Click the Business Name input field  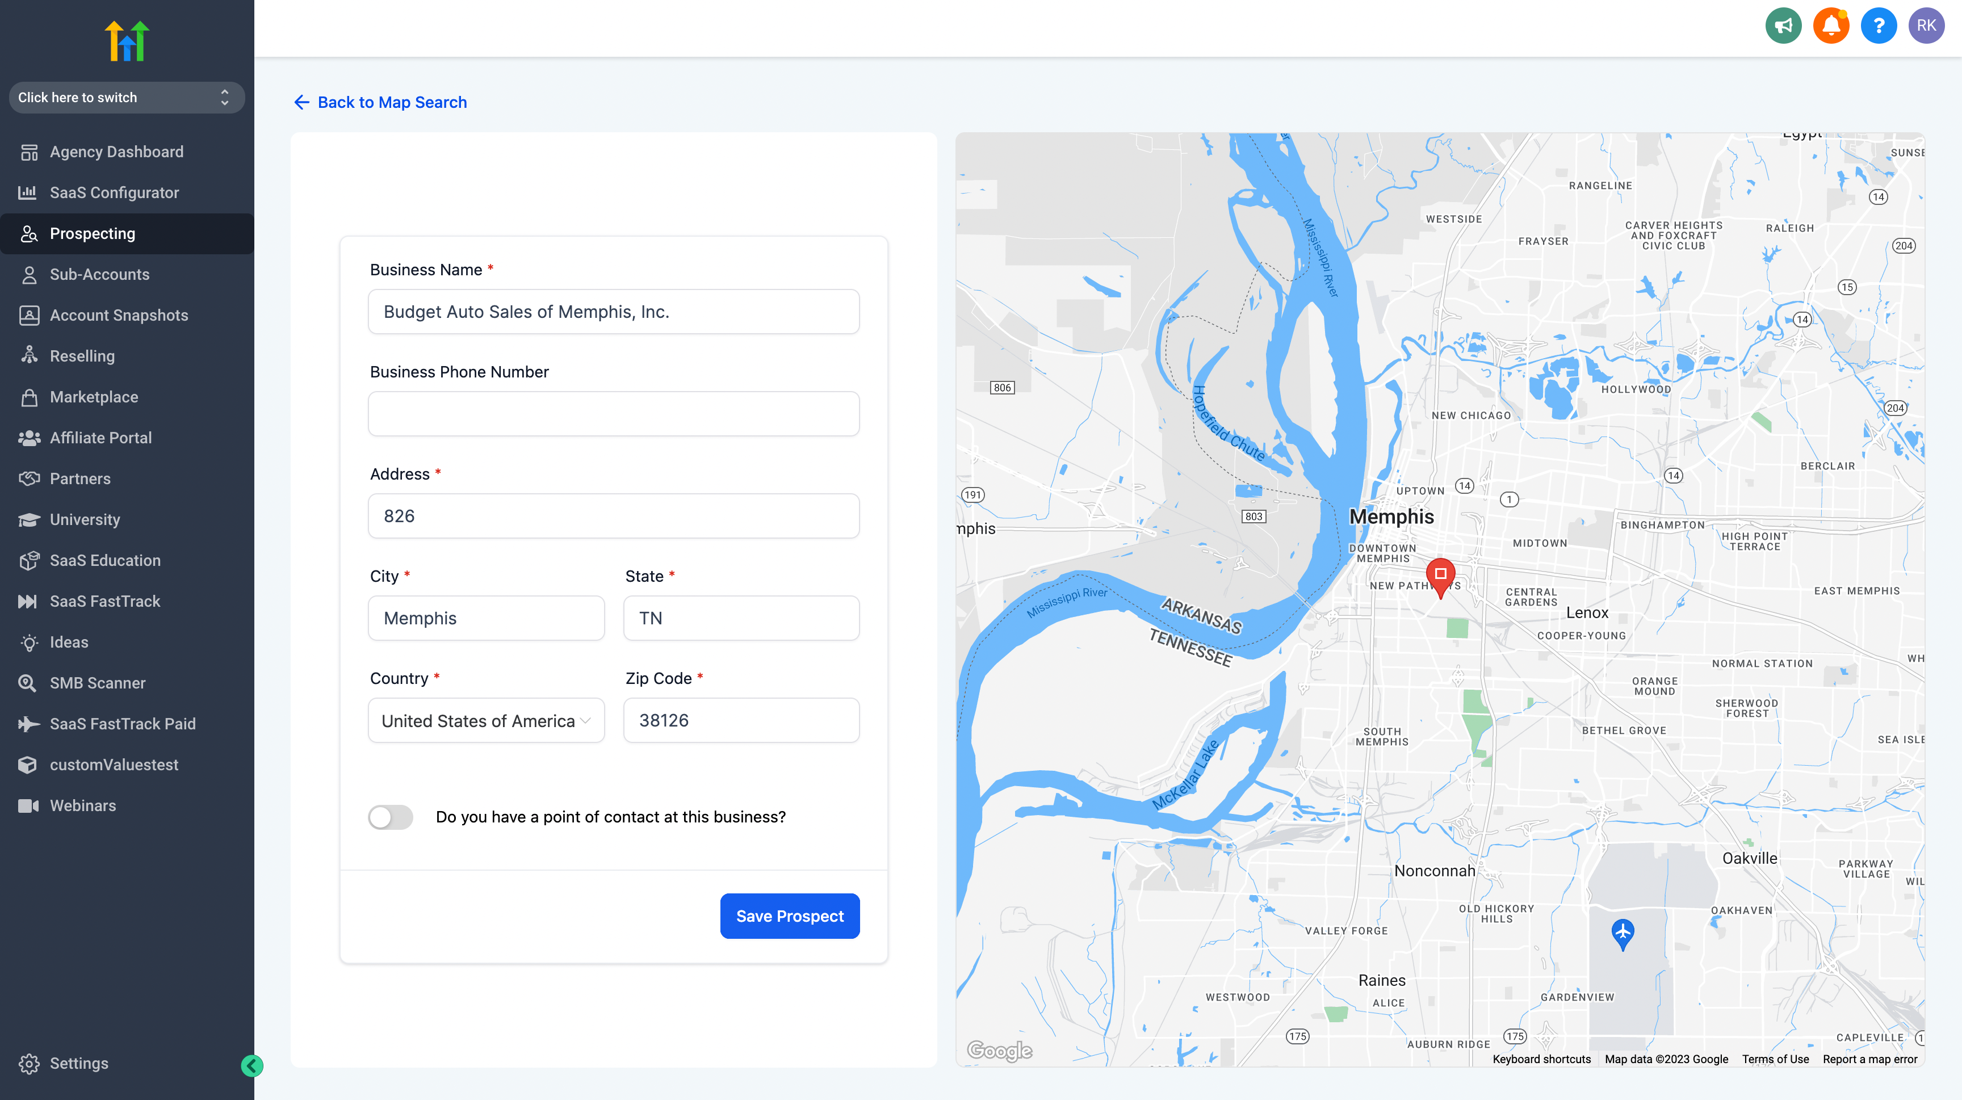(613, 312)
